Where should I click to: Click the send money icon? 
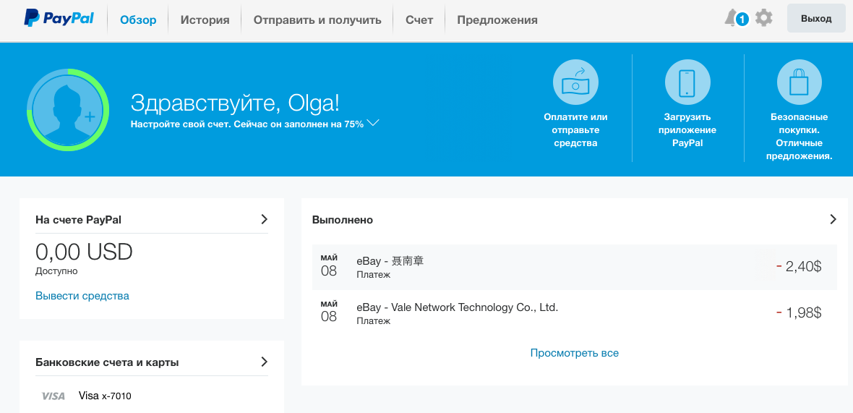(575, 82)
